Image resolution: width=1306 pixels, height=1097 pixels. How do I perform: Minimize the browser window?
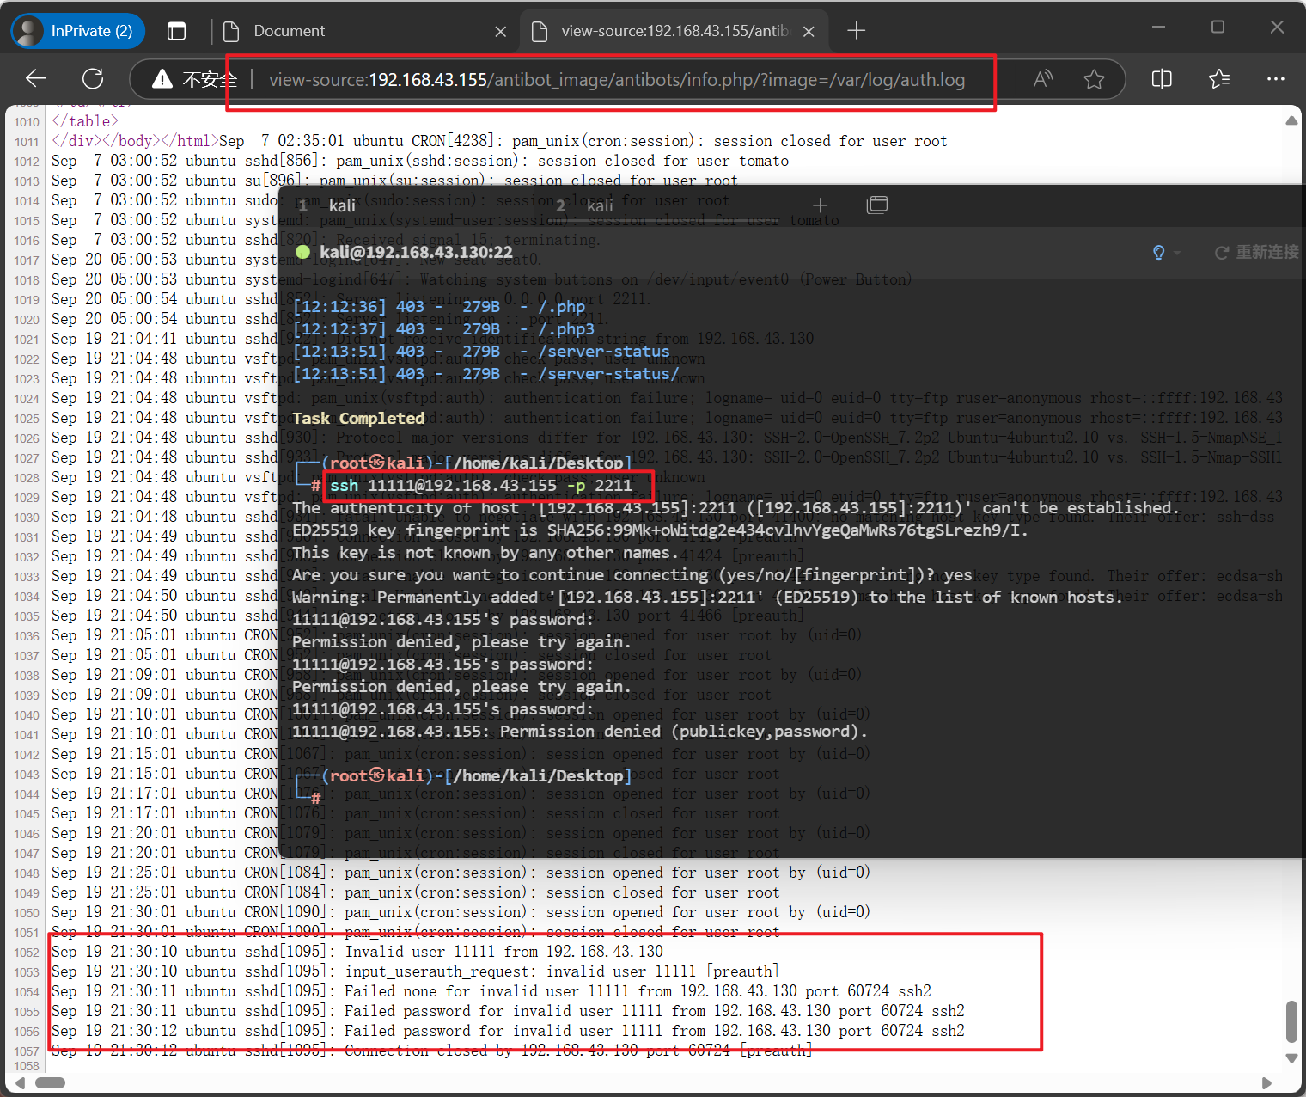click(1159, 27)
